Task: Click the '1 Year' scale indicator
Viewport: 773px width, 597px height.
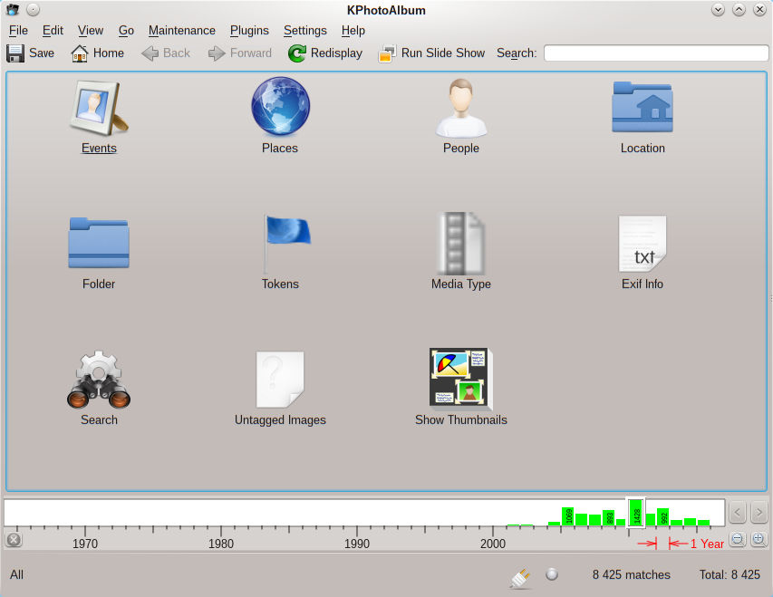Action: click(707, 544)
